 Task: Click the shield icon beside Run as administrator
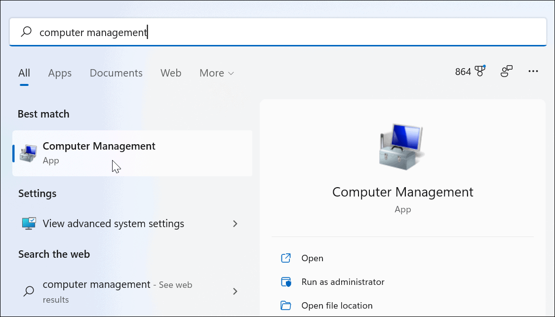[286, 281]
